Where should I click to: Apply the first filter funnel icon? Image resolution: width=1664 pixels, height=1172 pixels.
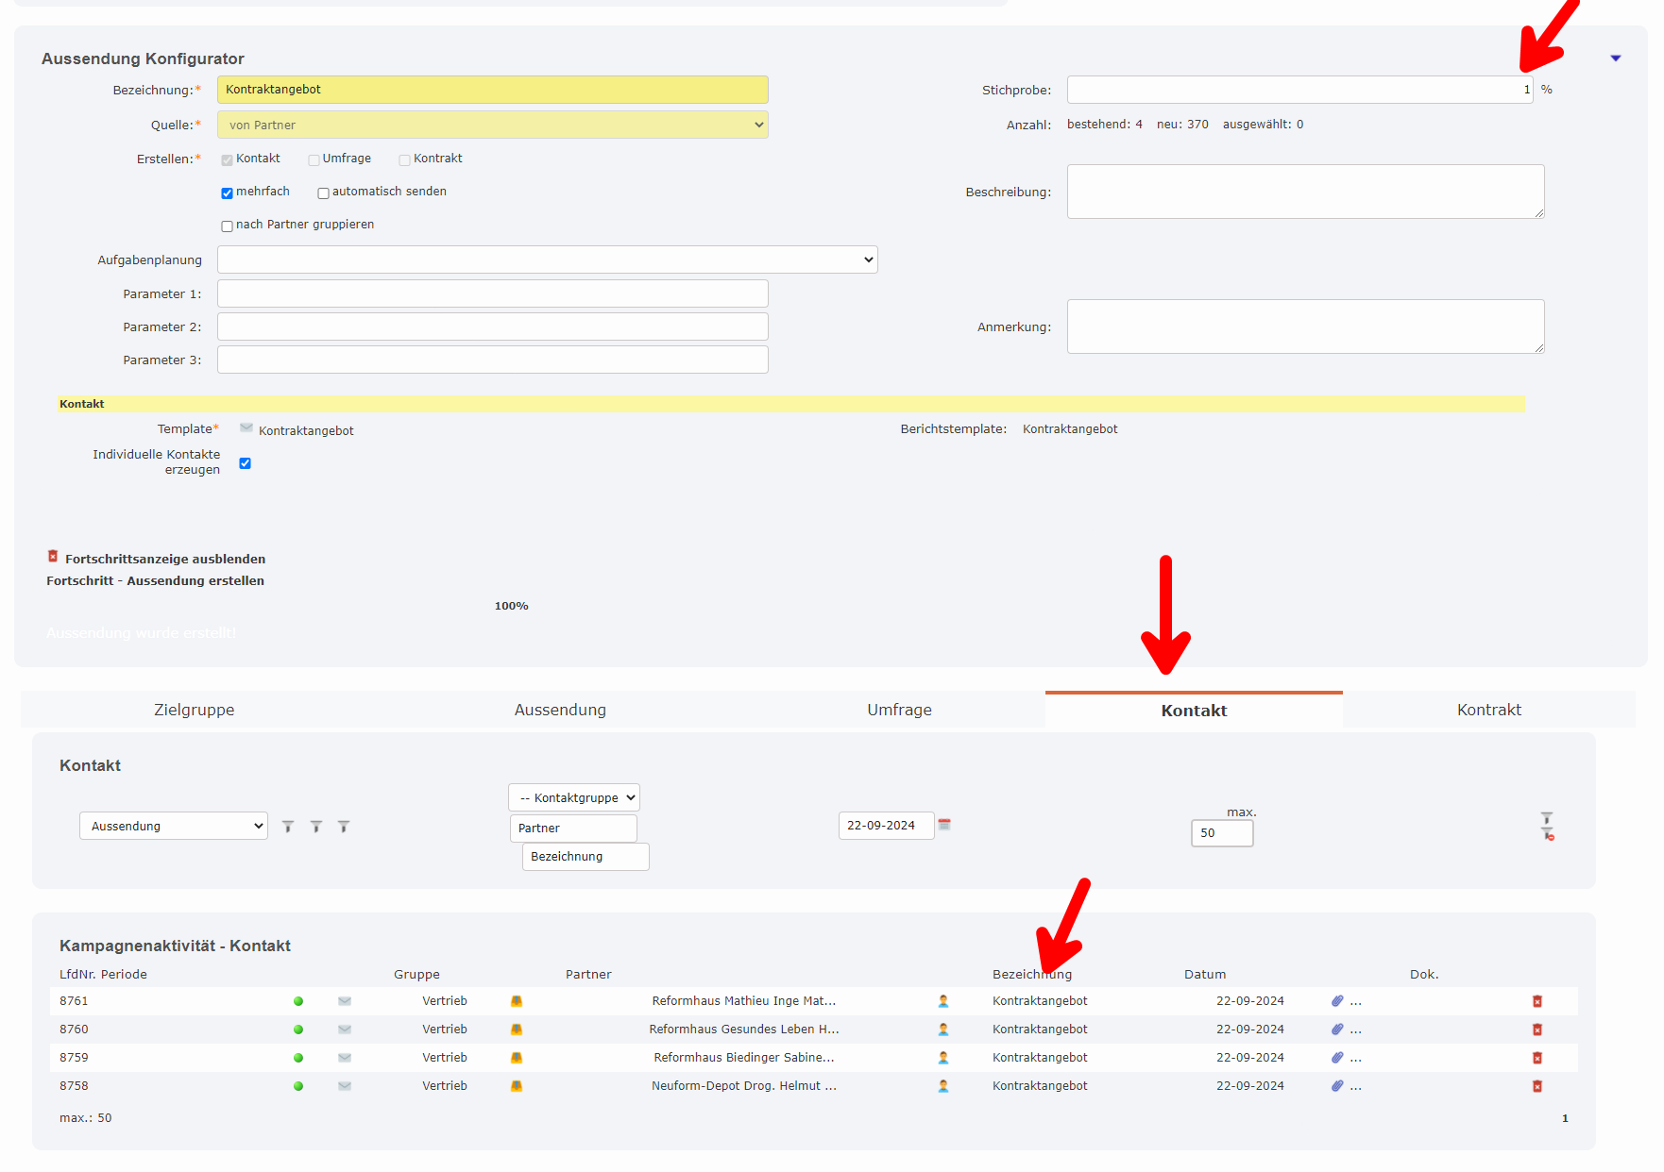288,825
